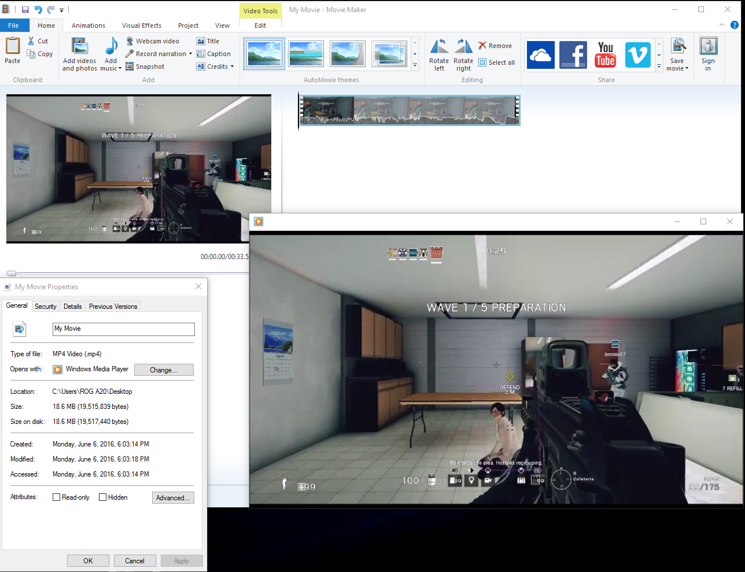Image resolution: width=745 pixels, height=572 pixels.
Task: Click Redo in quick access toolbar
Action: pyautogui.click(x=50, y=10)
